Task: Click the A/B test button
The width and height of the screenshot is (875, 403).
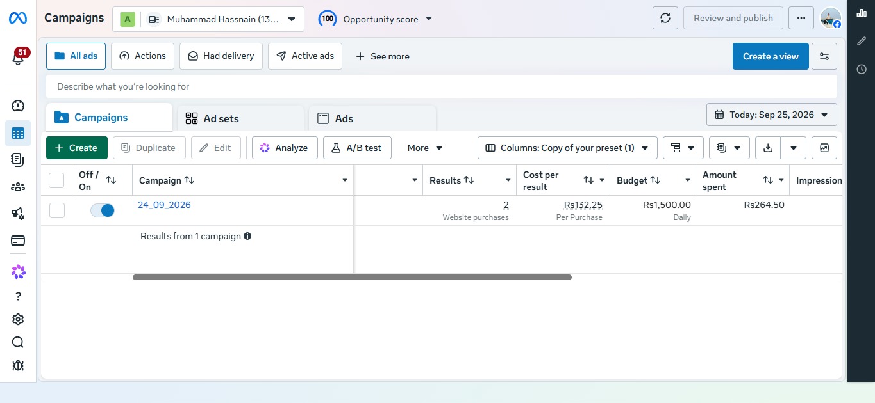Action: click(357, 148)
